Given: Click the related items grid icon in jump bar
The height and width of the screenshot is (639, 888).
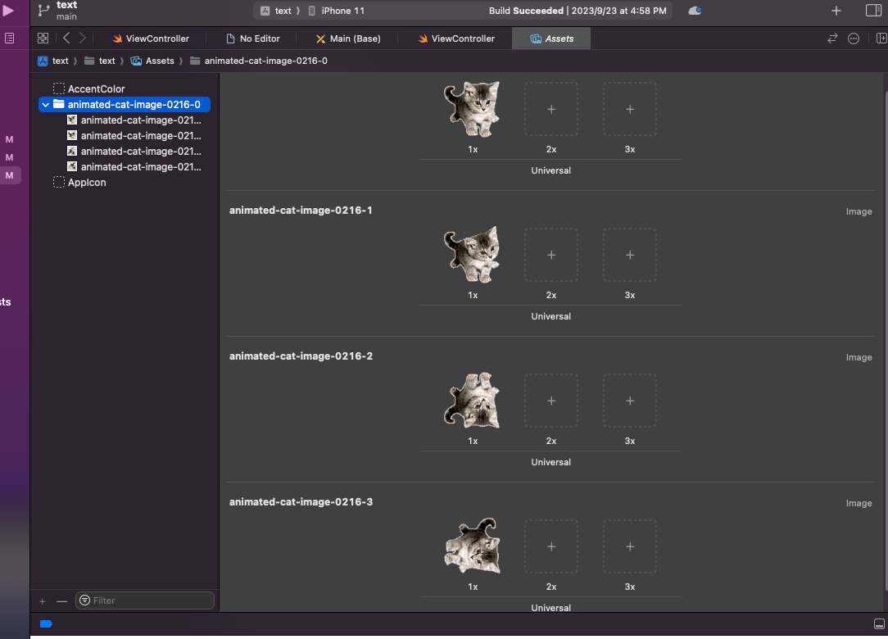Looking at the screenshot, I should [x=42, y=38].
